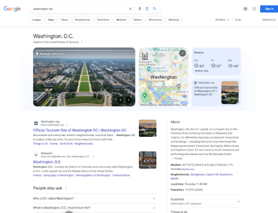This screenshot has height=213, width=278.
Task: Open the SafeSearch setting
Action: tap(269, 20)
